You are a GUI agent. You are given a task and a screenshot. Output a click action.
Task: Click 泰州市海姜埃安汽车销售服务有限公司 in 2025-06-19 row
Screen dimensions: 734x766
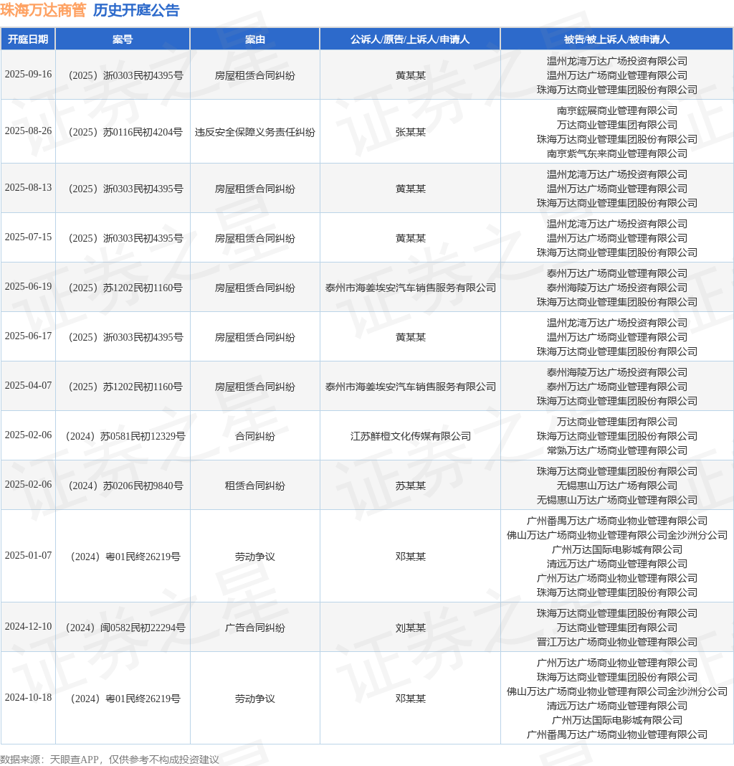click(x=411, y=288)
